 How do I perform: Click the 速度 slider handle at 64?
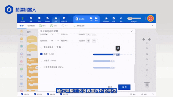pos(118,54)
